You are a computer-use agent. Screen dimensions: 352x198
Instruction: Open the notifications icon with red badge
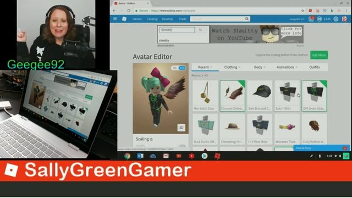[311, 19]
